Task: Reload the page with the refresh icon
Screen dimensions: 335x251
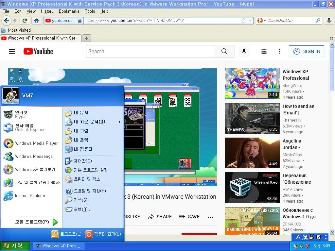Action: [25, 21]
